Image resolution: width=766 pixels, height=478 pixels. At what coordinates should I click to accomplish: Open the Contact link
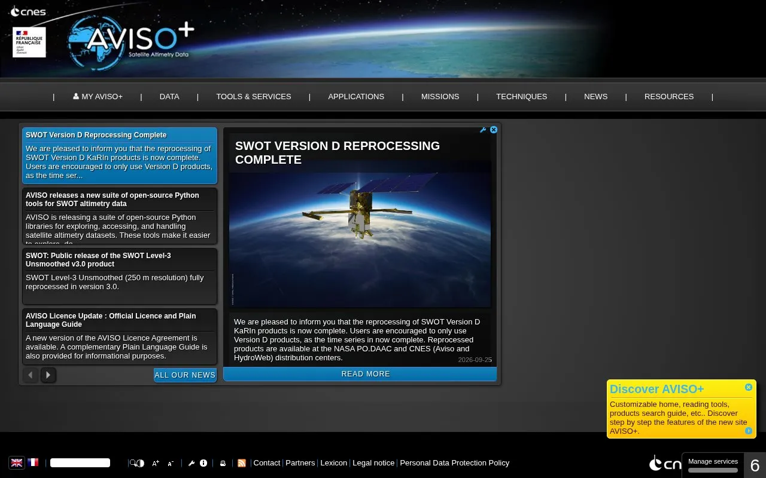click(x=267, y=463)
